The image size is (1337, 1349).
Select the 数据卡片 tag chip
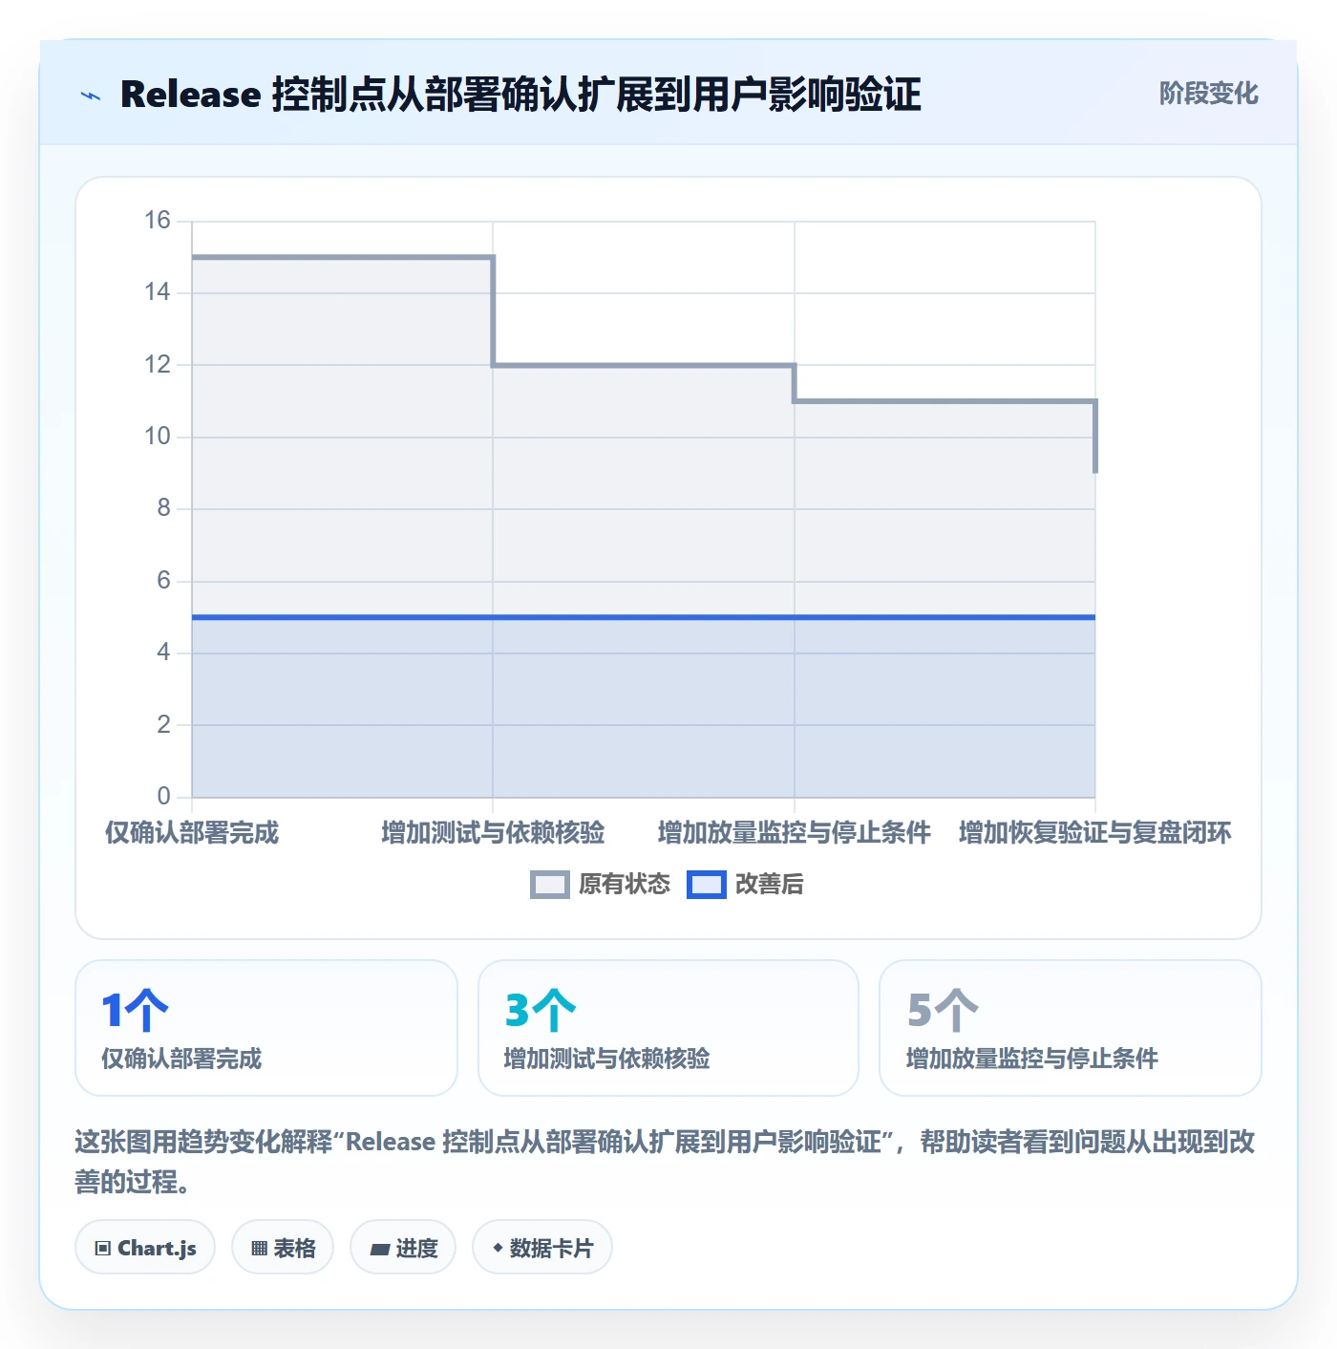pos(542,1248)
